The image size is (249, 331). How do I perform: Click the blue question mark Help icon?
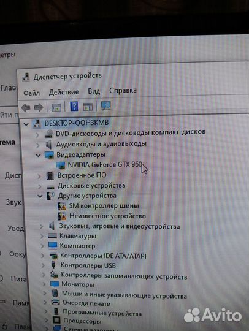pos(74,107)
